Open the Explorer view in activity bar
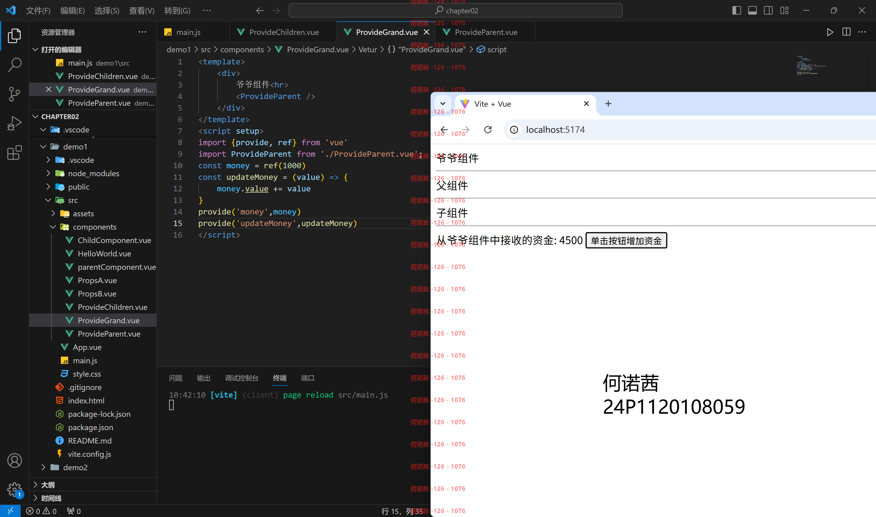This screenshot has height=517, width=876. pos(14,36)
